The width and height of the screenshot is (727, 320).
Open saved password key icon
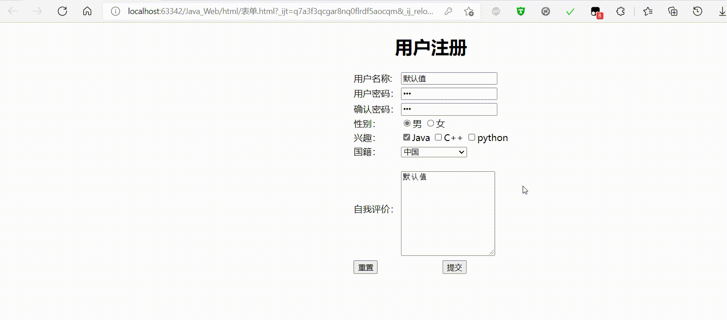pos(448,11)
